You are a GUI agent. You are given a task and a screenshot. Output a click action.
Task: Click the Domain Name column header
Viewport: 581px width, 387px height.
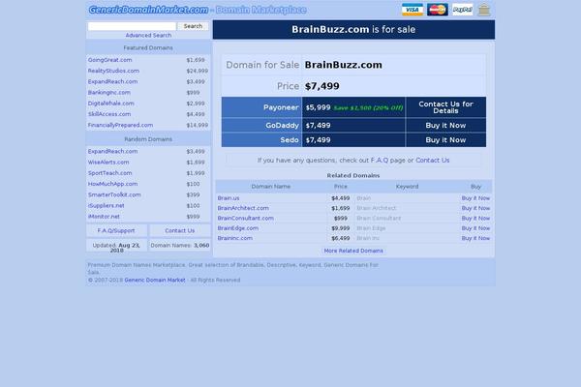click(x=271, y=187)
